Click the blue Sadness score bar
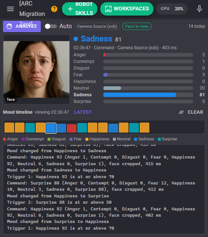The width and height of the screenshot is (208, 237). pos(148,95)
